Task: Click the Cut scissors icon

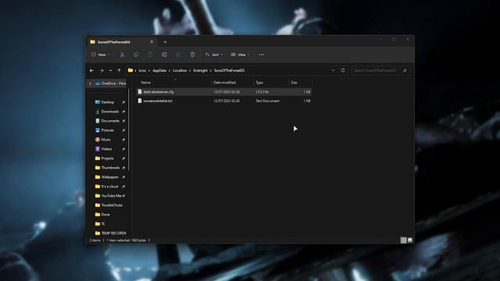Action: coord(122,55)
